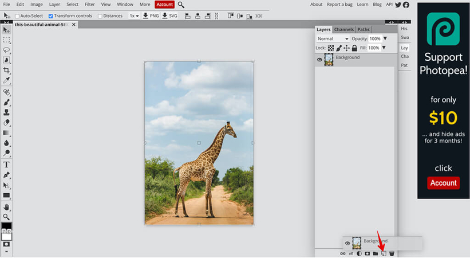Select the Type tool

pyautogui.click(x=6, y=165)
